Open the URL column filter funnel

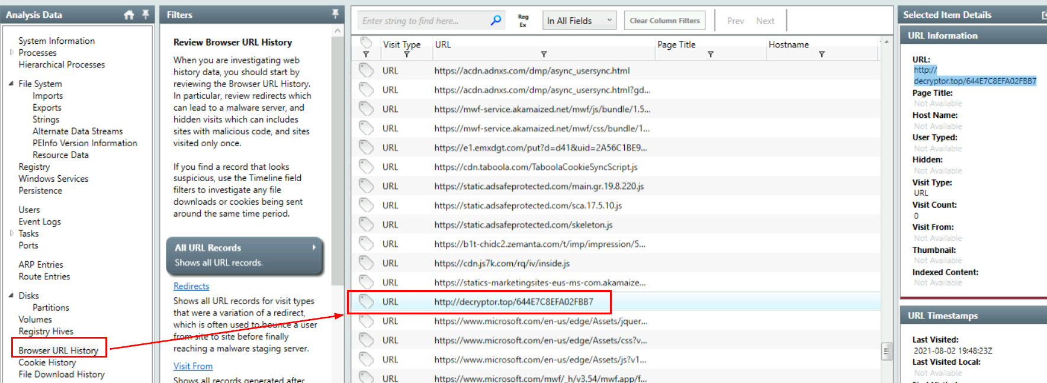pyautogui.click(x=544, y=54)
